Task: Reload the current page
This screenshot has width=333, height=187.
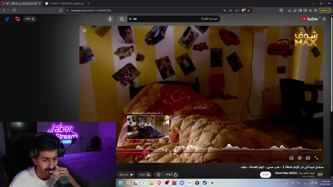Action: tap(14, 10)
